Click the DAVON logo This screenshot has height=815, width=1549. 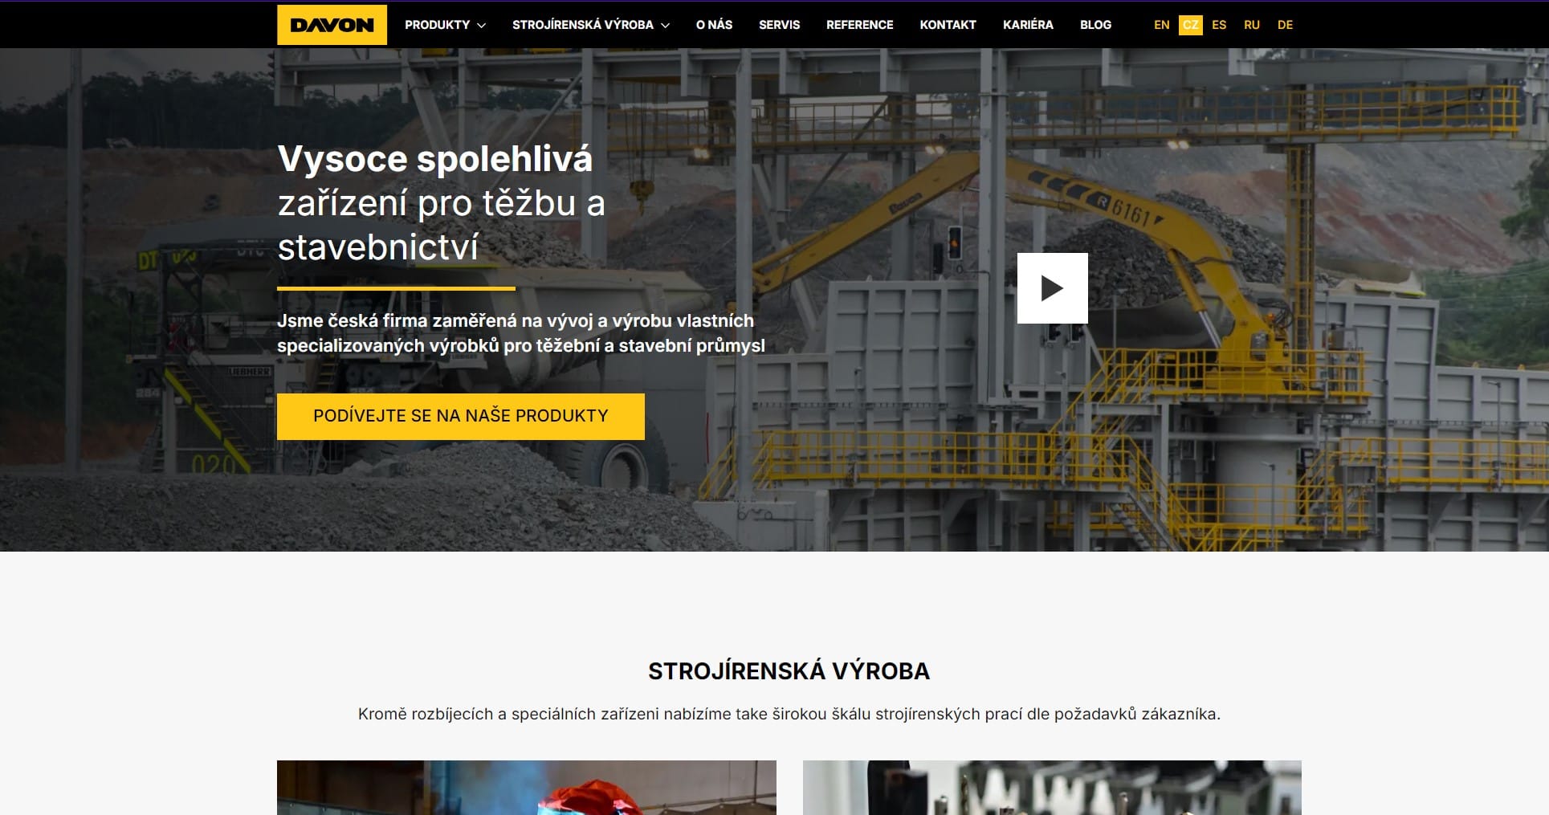coord(332,25)
